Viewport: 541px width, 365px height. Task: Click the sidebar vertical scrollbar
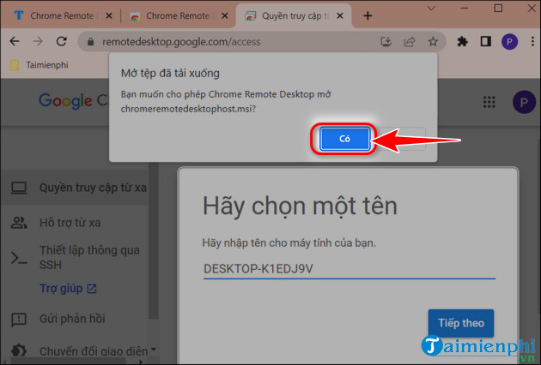pos(155,241)
